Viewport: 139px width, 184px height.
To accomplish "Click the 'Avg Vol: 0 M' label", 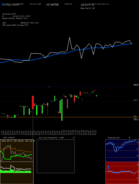I will 87,5.
